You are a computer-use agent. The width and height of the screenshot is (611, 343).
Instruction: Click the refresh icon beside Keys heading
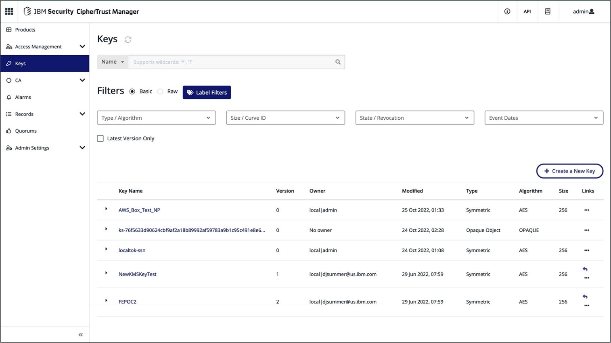(x=128, y=39)
